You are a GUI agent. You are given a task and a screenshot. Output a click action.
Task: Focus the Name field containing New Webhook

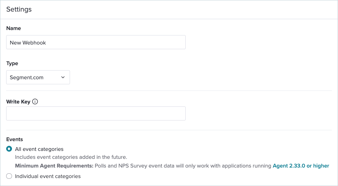point(96,42)
